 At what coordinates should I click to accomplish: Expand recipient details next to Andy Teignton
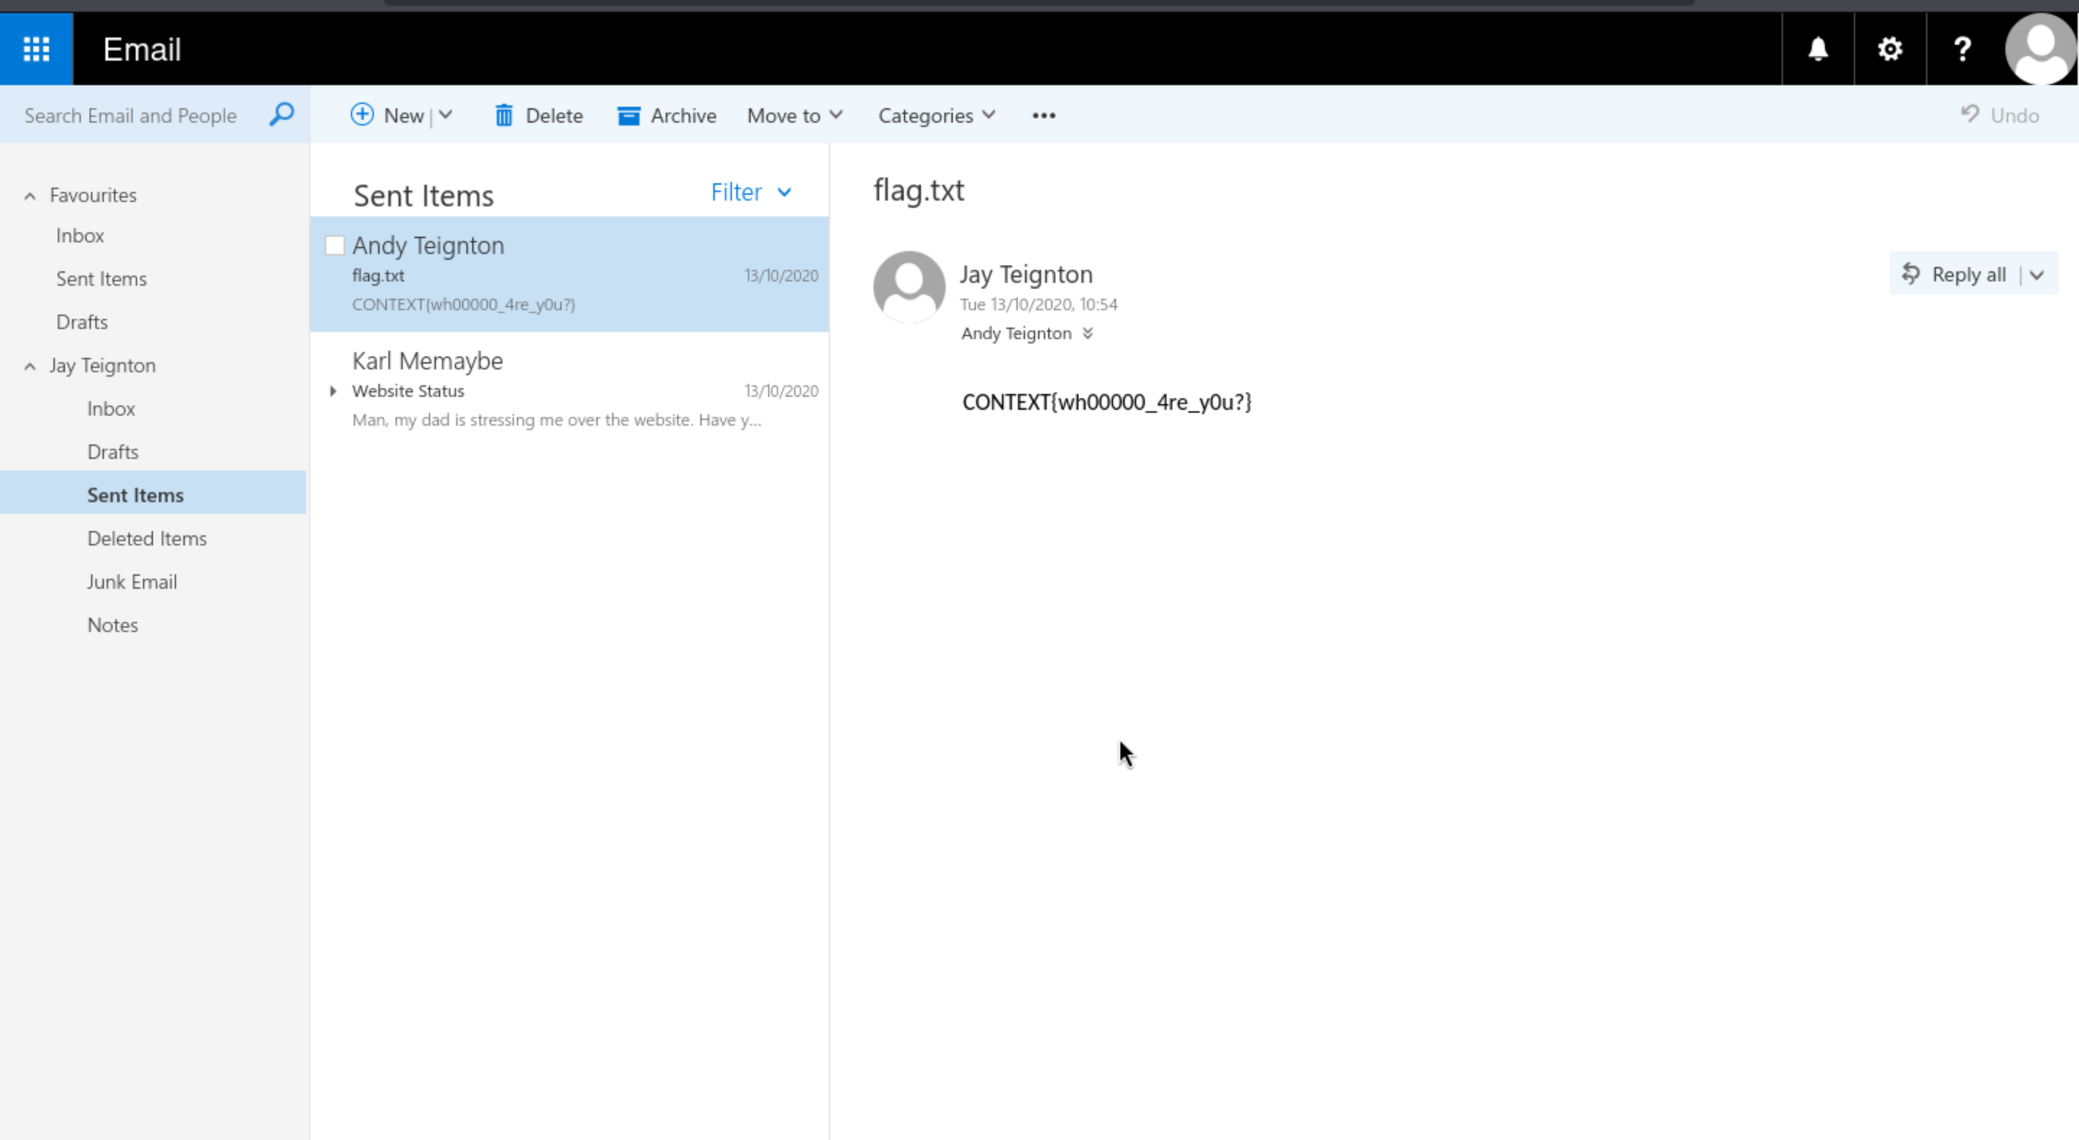(1087, 333)
